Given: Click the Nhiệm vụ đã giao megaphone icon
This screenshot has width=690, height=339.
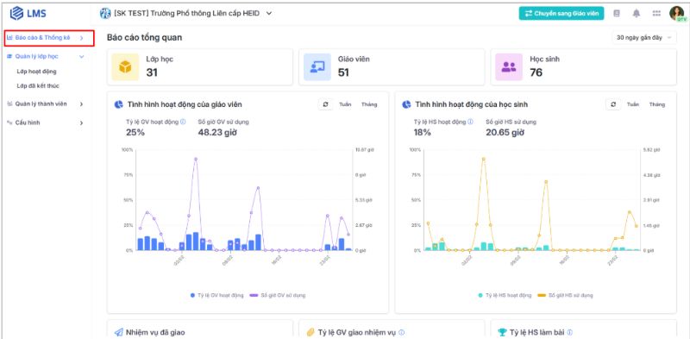Looking at the screenshot, I should 118,332.
